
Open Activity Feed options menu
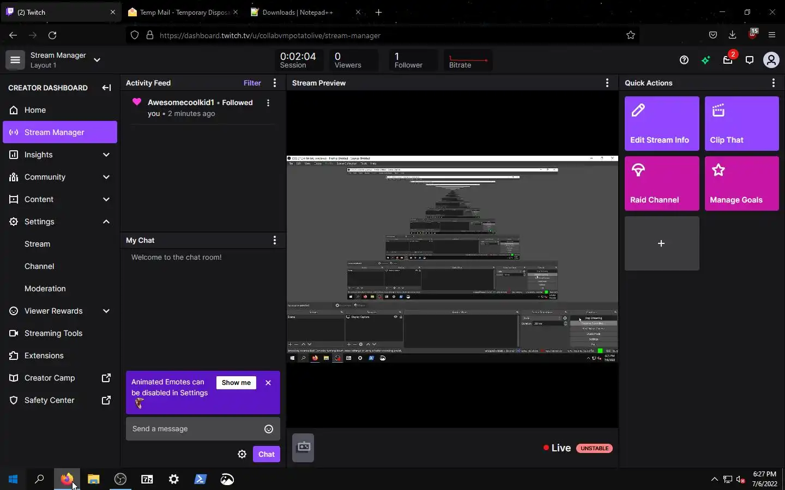click(275, 83)
